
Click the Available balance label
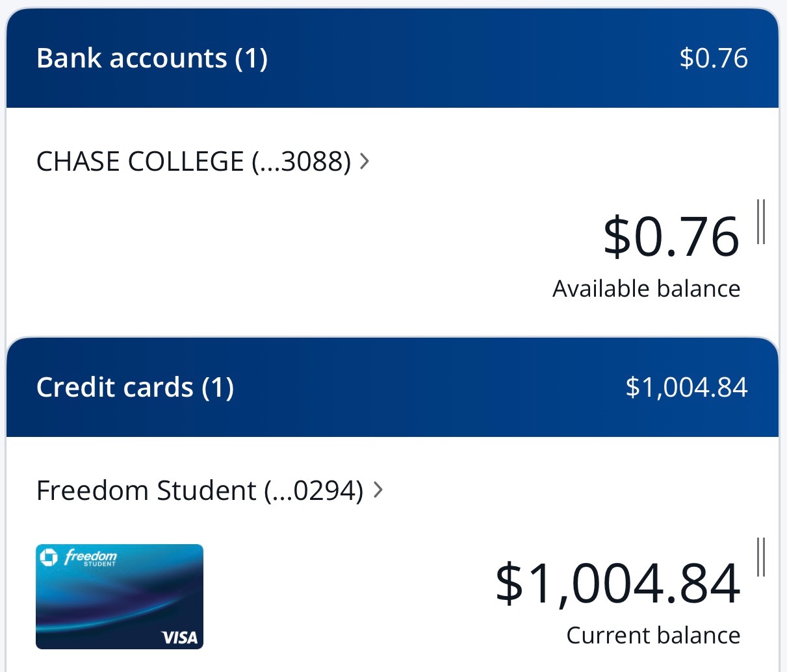tap(646, 288)
